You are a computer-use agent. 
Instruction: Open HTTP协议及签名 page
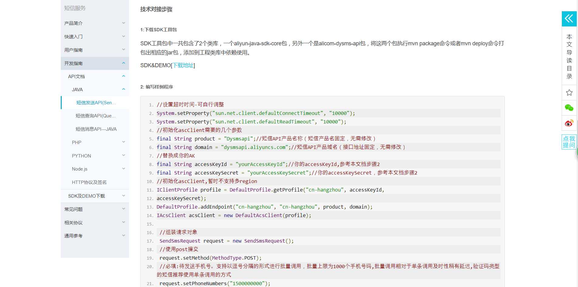[89, 182]
